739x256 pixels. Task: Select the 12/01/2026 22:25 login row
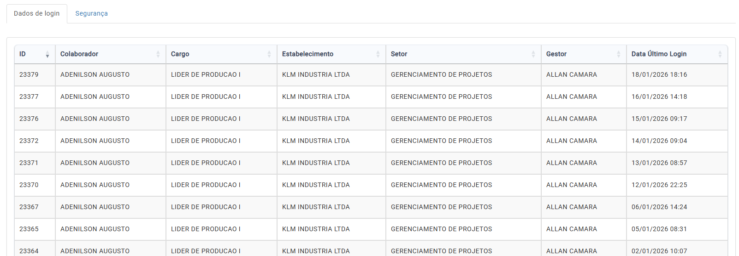659,185
